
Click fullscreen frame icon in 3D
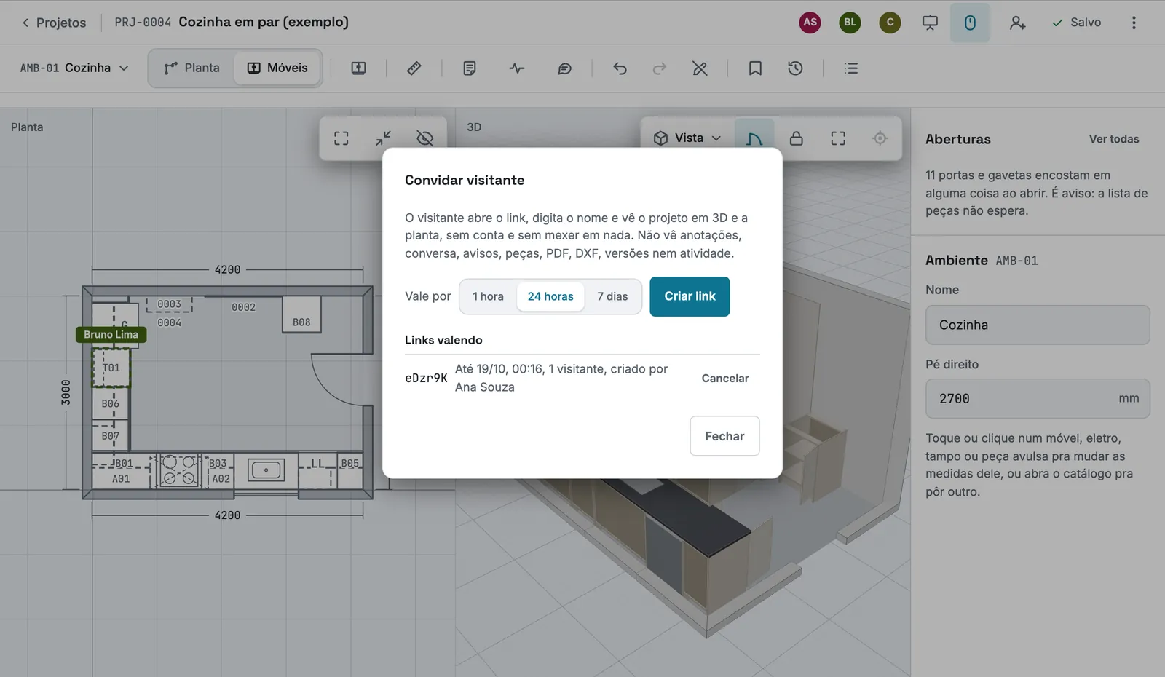coord(838,138)
